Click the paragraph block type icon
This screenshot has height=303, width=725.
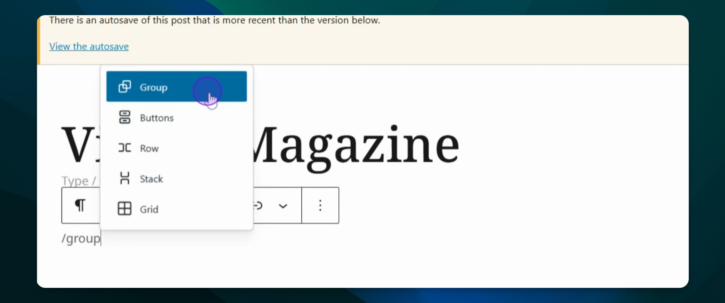80,205
